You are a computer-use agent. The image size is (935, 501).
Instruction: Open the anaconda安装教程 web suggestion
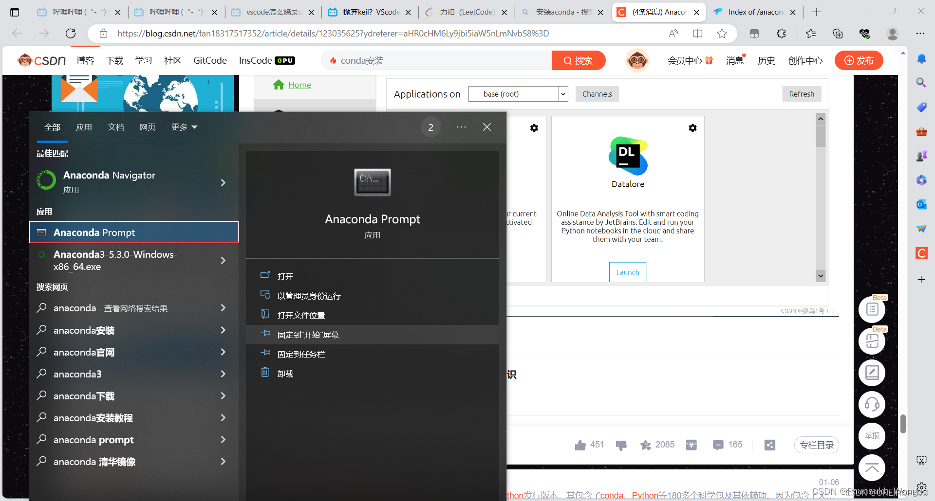(134, 417)
